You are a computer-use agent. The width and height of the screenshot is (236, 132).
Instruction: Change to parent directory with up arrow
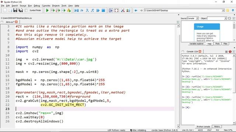233,10
